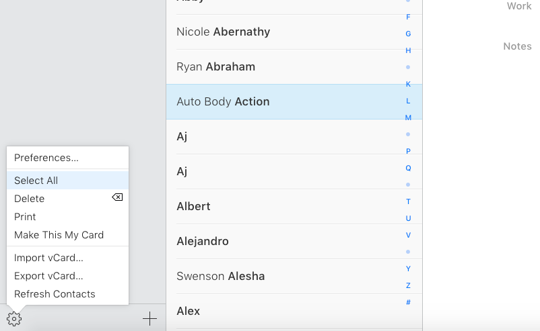Open Swenson Alesha contact
Viewport: 540px width, 331px height.
(x=221, y=276)
